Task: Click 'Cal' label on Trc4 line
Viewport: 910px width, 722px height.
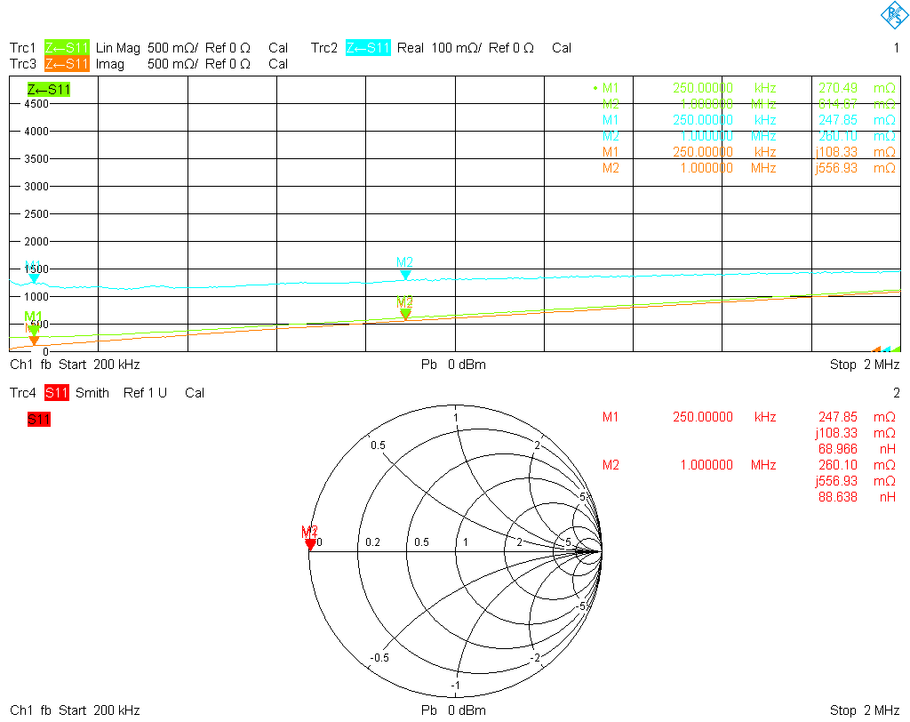Action: pyautogui.click(x=195, y=393)
